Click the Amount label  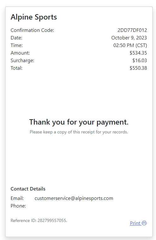[x=20, y=53]
